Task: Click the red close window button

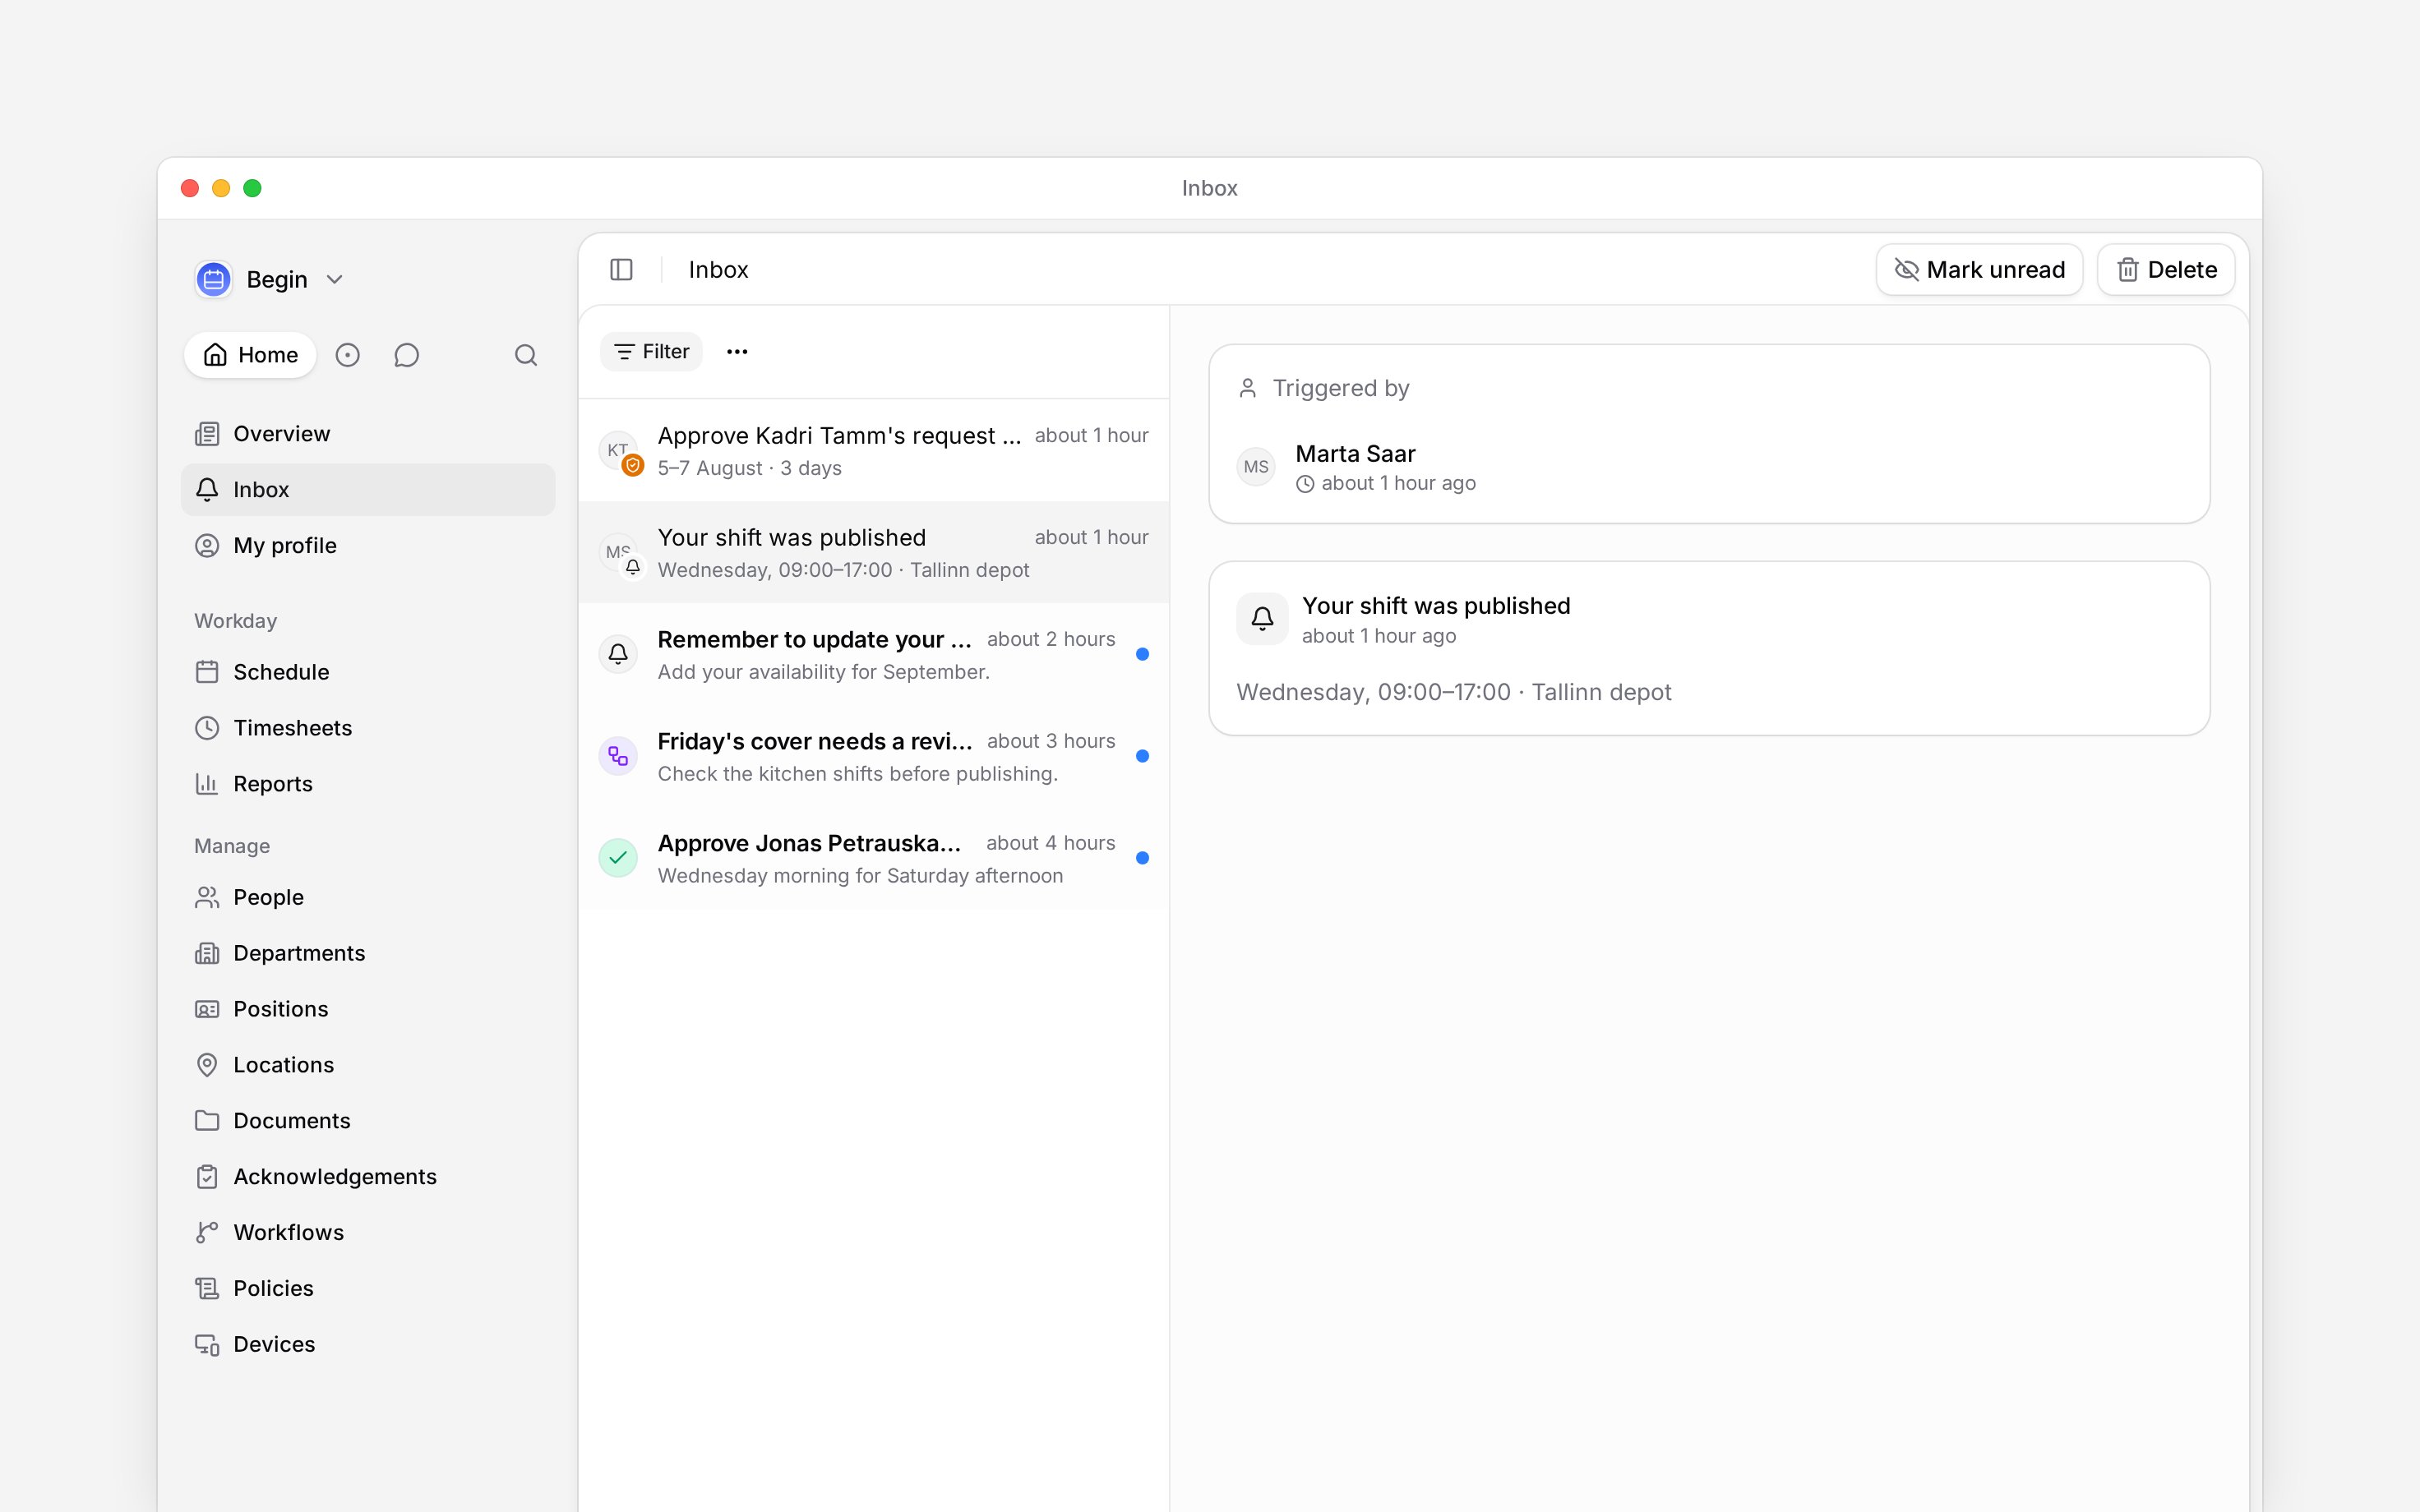Action: tap(190, 188)
